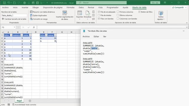Viewport: 189px width, 106px height.
Task: Click the table properties icon beside Actualizar
Action: [93, 12]
